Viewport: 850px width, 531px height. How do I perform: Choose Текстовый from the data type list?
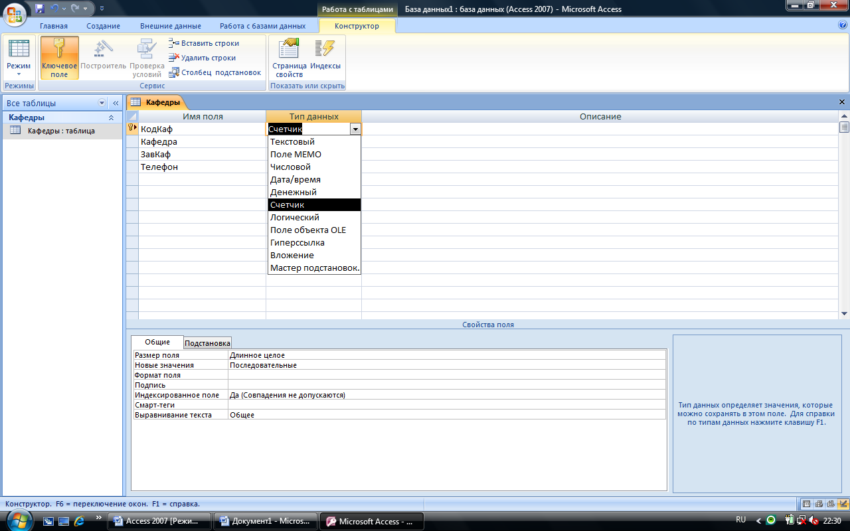point(314,141)
